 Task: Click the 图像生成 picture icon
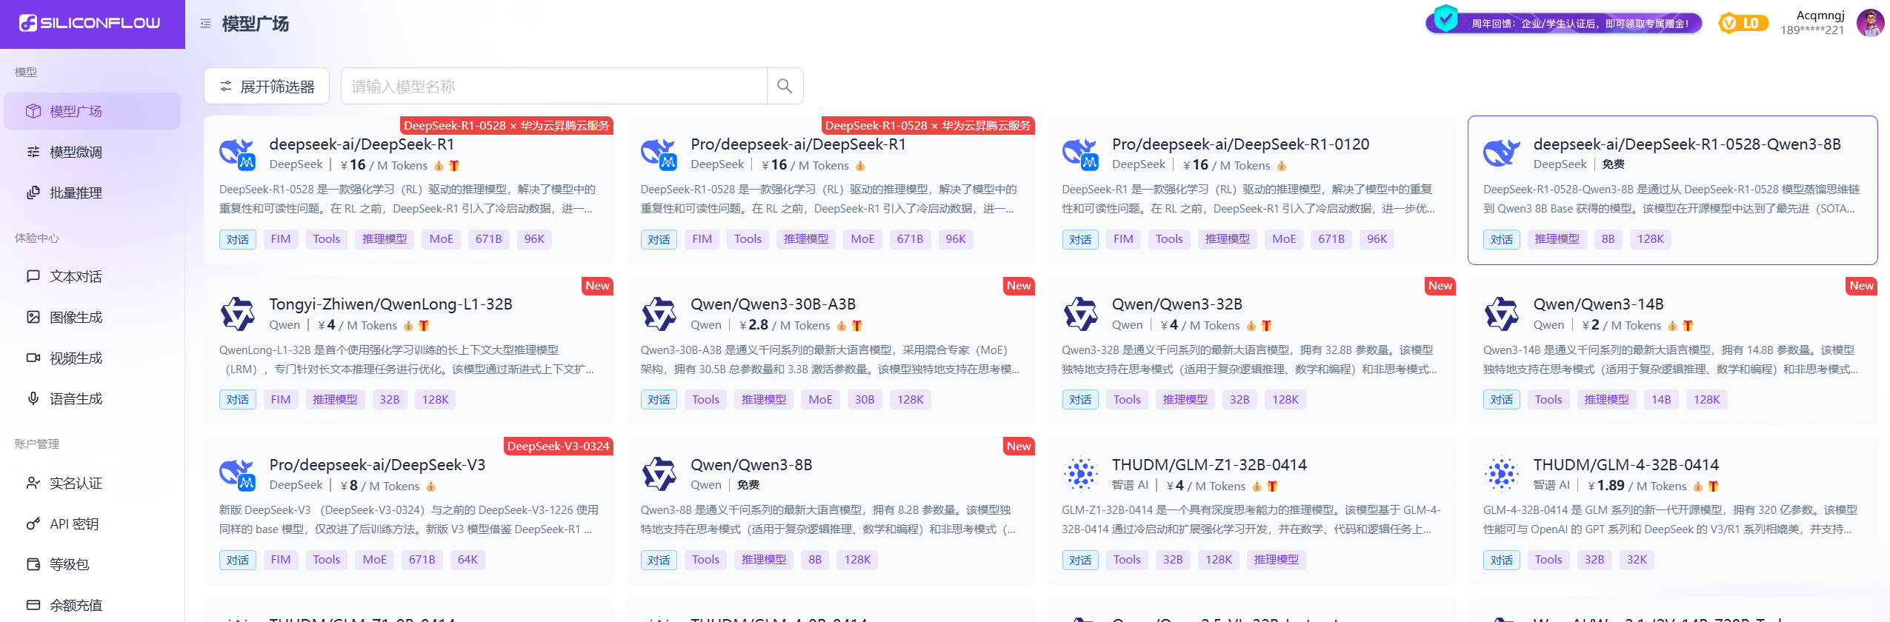click(33, 317)
